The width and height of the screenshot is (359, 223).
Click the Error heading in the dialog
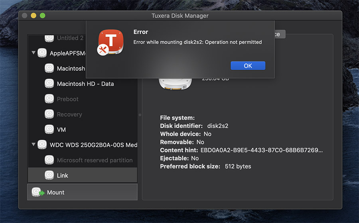[141, 32]
